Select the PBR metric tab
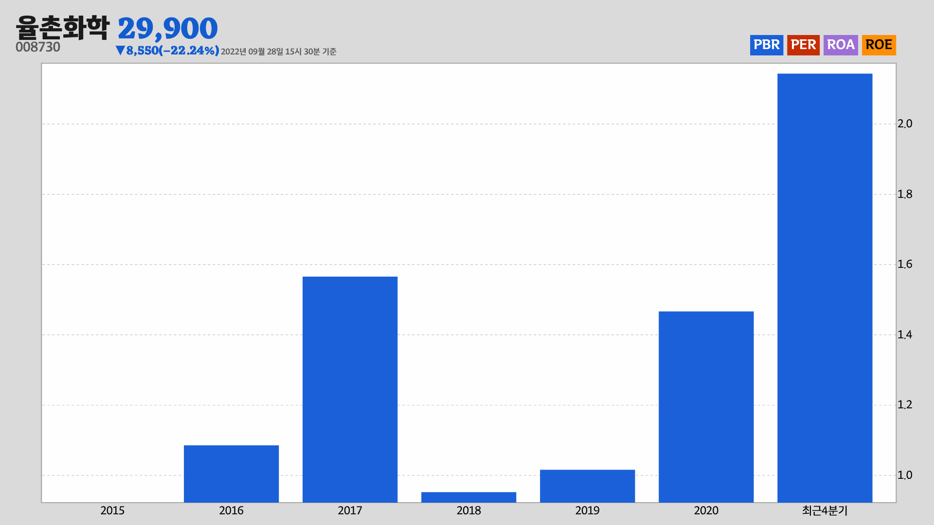Screen dimensions: 934x525 coord(766,45)
